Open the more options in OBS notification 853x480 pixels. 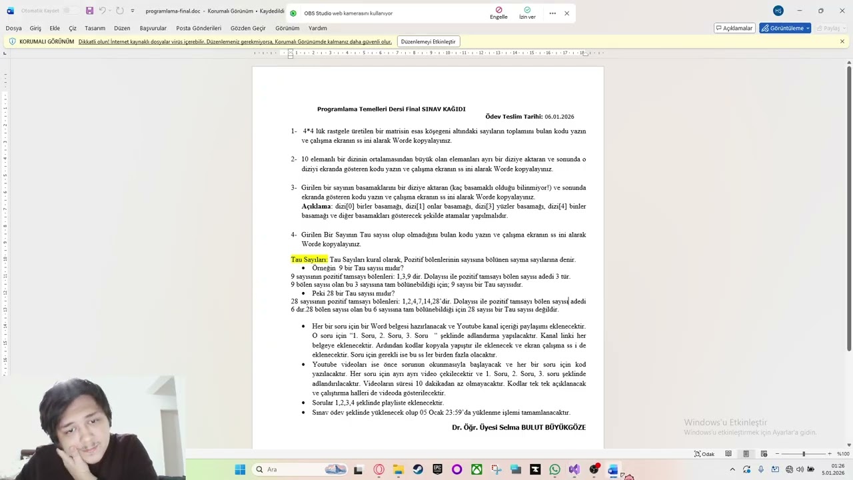(x=552, y=13)
